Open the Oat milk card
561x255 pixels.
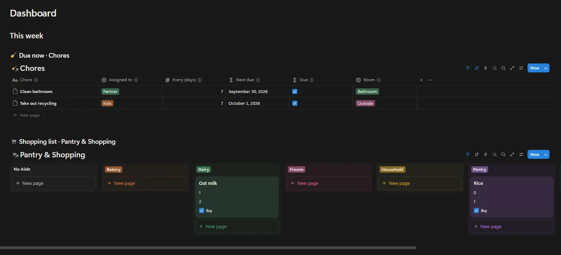[x=237, y=197]
